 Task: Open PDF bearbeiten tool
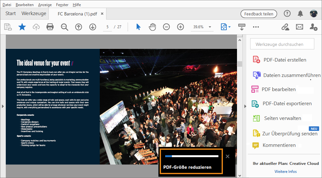coord(279,89)
